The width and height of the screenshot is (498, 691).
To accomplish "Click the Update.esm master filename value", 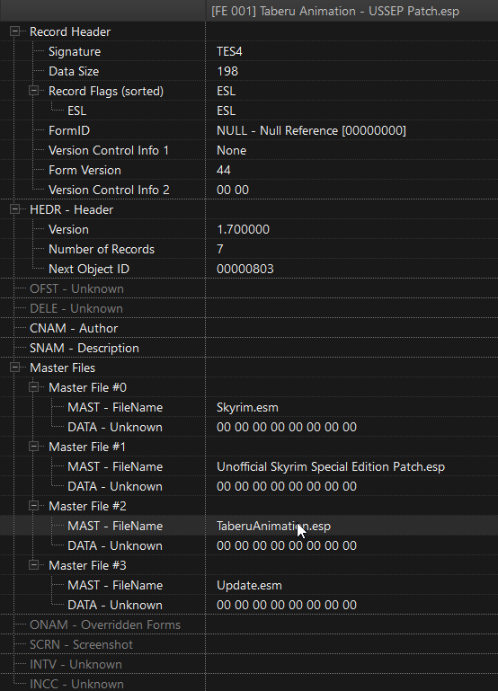I will point(249,585).
